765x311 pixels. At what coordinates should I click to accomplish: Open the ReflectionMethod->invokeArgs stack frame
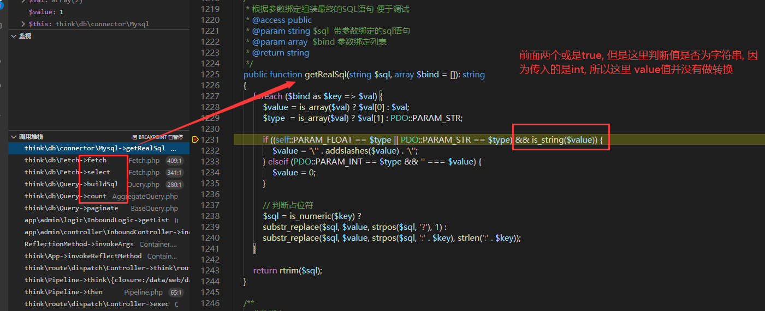click(x=99, y=244)
